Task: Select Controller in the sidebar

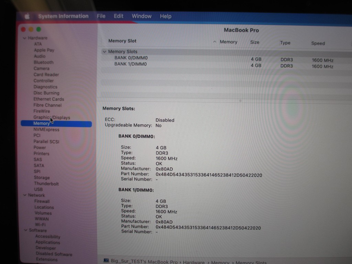Action: click(x=44, y=80)
